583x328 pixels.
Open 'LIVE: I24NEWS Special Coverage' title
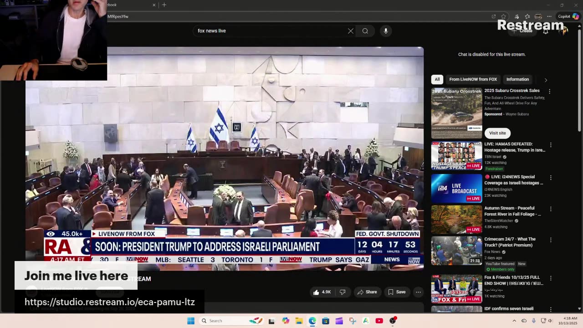click(514, 180)
